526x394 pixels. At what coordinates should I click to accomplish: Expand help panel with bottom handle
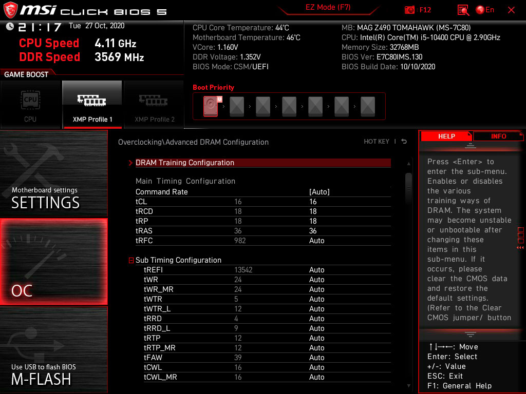(x=471, y=334)
